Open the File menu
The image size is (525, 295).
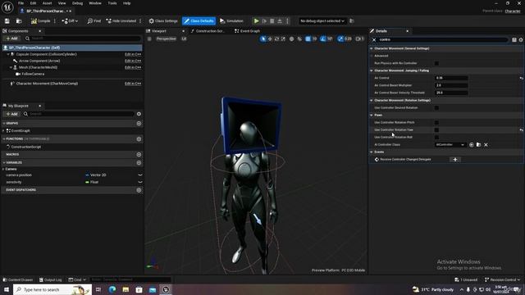(x=21, y=3)
